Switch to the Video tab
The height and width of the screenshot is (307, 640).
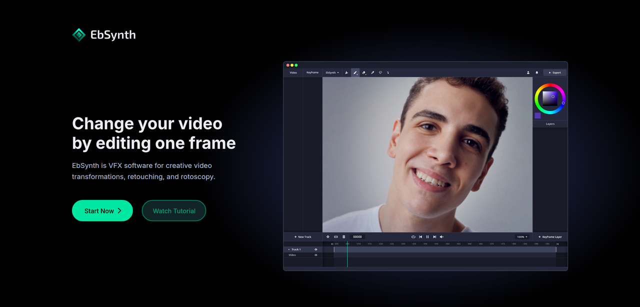293,72
